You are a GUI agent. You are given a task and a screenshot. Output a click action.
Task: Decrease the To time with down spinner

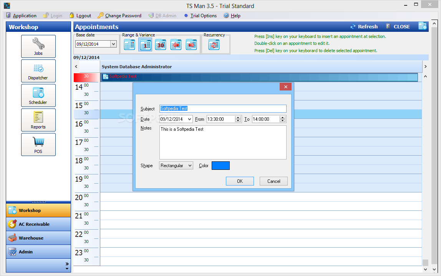[x=283, y=121]
